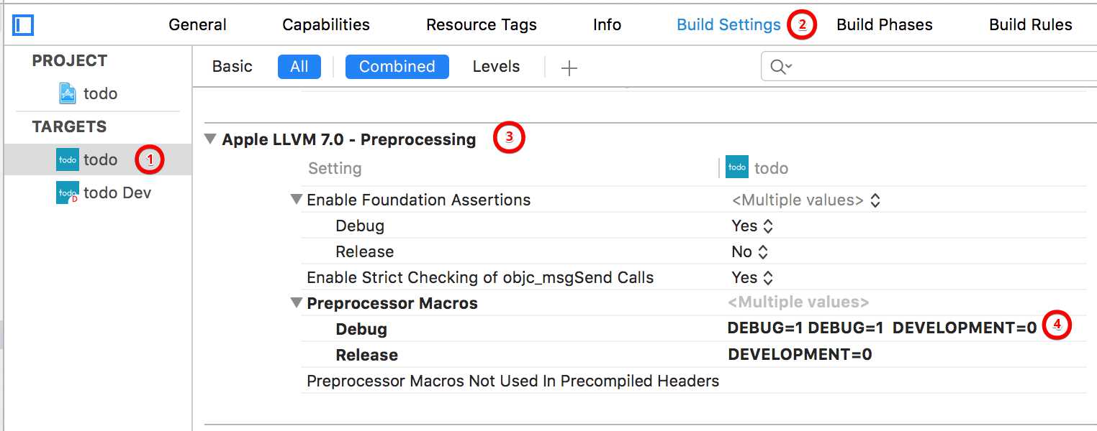Viewport: 1097px width, 431px height.
Task: Switch to Levels view mode
Action: 496,67
